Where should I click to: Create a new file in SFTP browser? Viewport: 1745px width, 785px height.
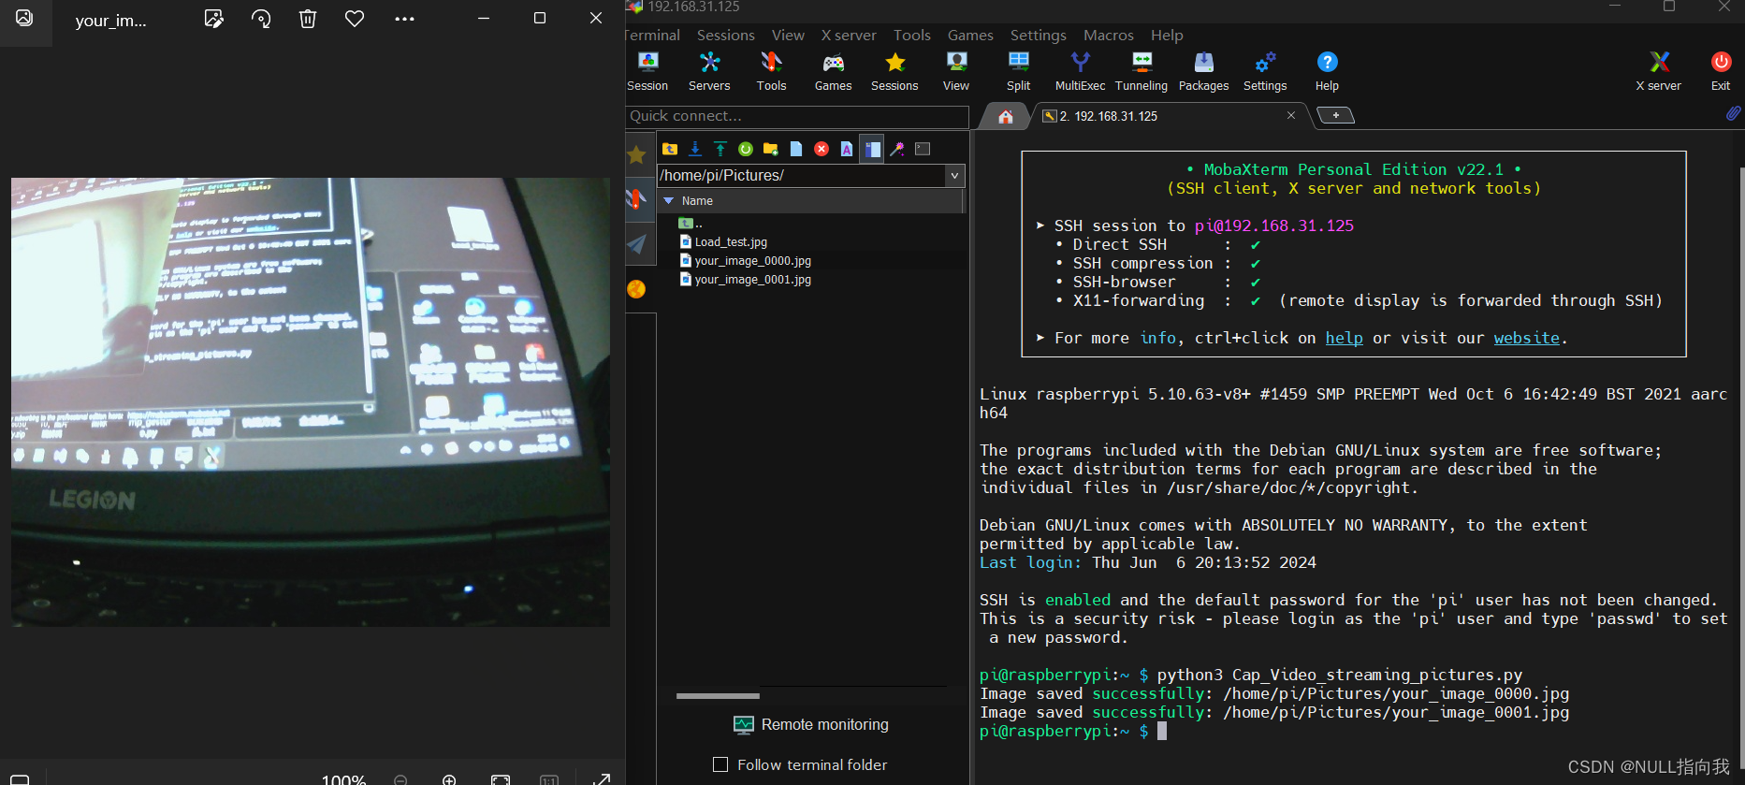pos(796,149)
